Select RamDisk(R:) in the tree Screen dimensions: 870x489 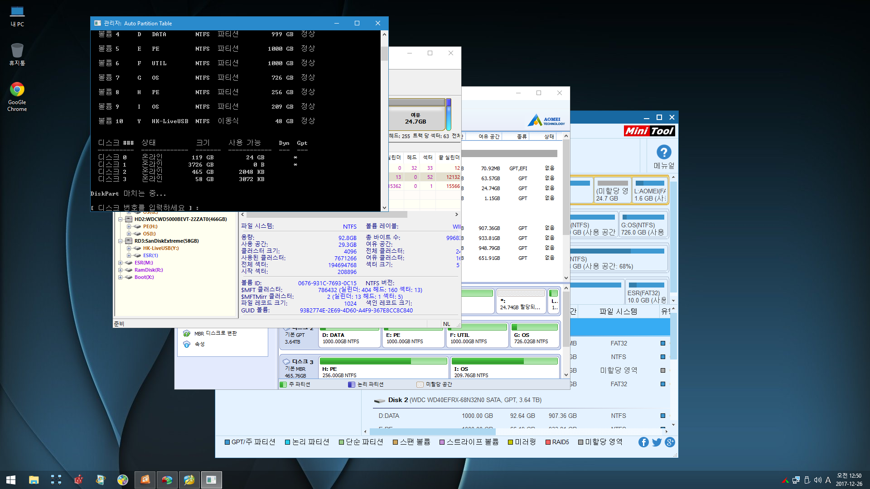pos(149,270)
